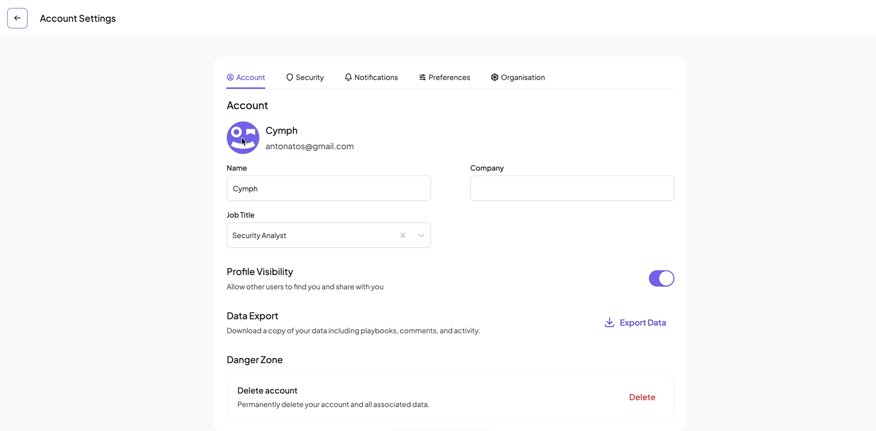The height and width of the screenshot is (431, 876).
Task: Open the Organisation tab
Action: tap(518, 77)
